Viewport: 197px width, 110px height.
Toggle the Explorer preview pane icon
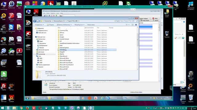tap(132, 25)
